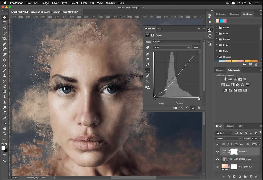Hide the Gradient Fill 2 layer

click(217, 167)
